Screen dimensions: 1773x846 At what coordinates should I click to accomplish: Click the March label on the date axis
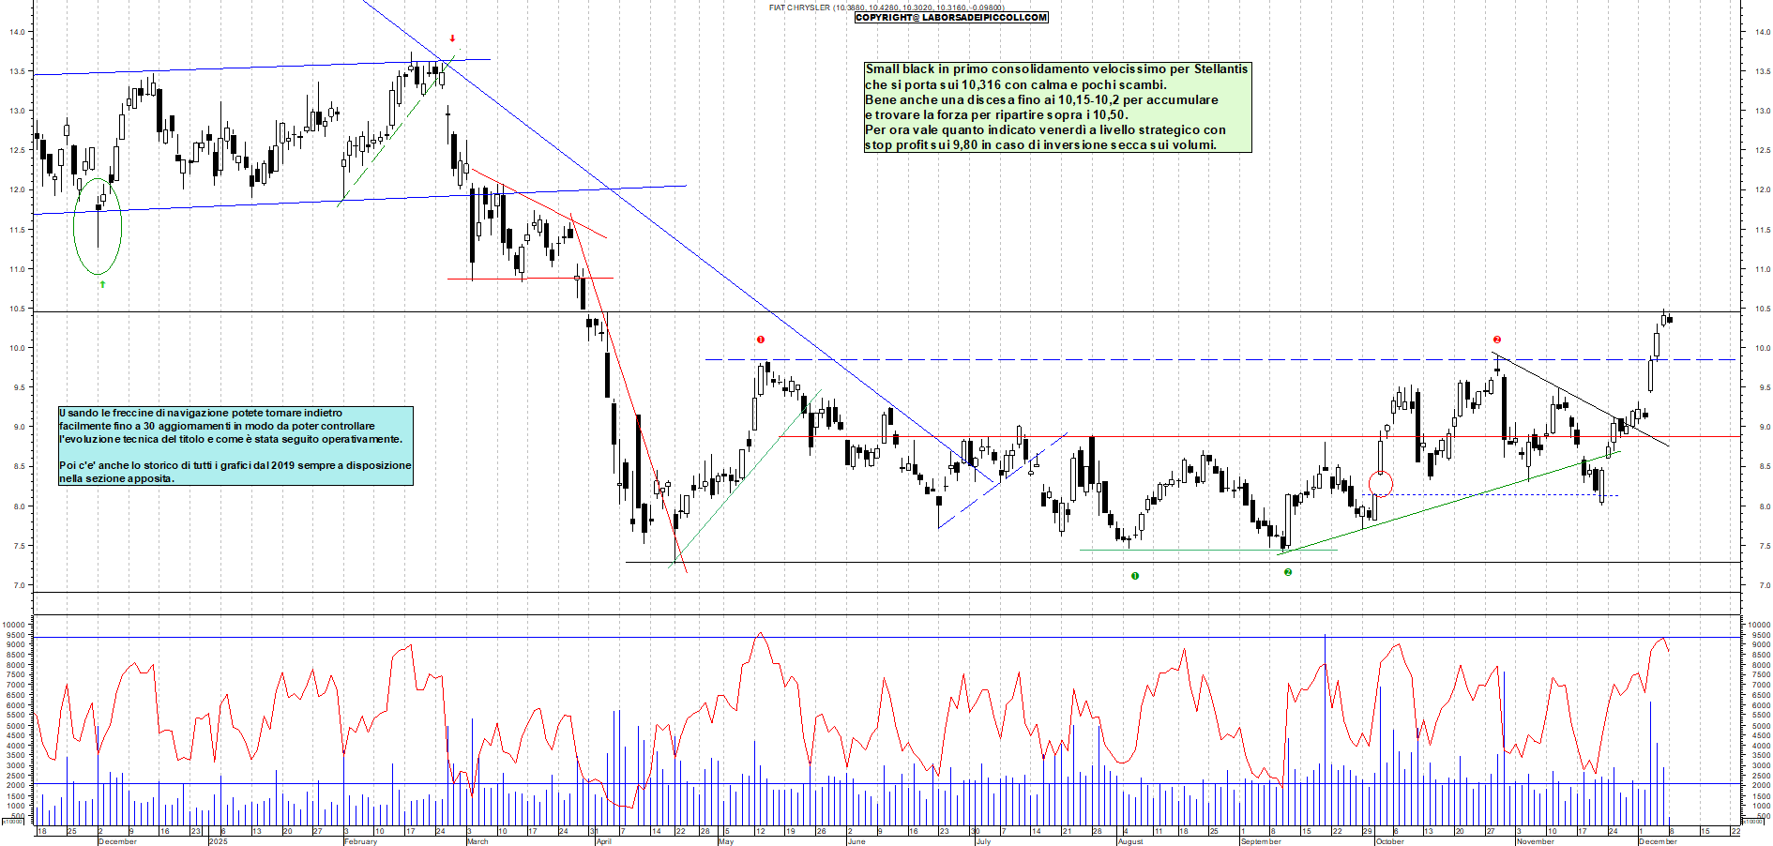(x=477, y=841)
